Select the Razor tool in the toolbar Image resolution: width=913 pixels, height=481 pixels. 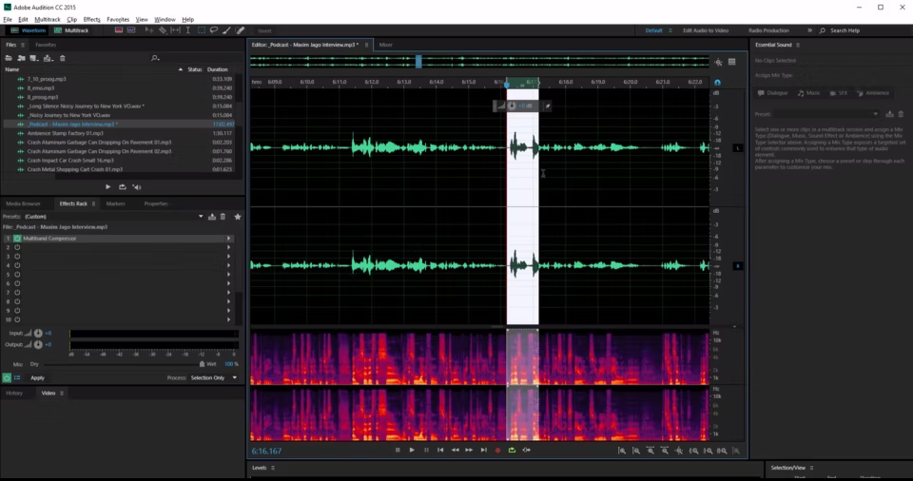point(162,30)
